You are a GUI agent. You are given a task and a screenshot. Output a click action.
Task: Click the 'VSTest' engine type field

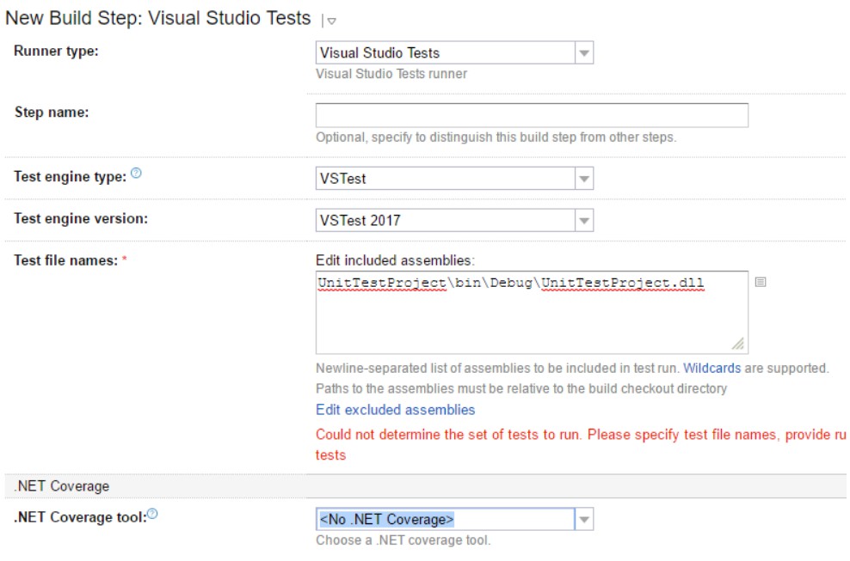click(x=445, y=179)
